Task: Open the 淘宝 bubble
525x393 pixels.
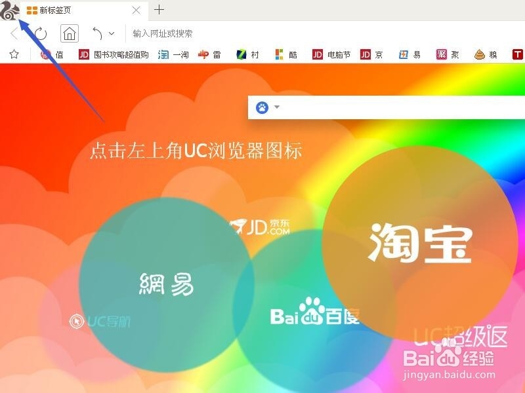Action: tap(421, 244)
